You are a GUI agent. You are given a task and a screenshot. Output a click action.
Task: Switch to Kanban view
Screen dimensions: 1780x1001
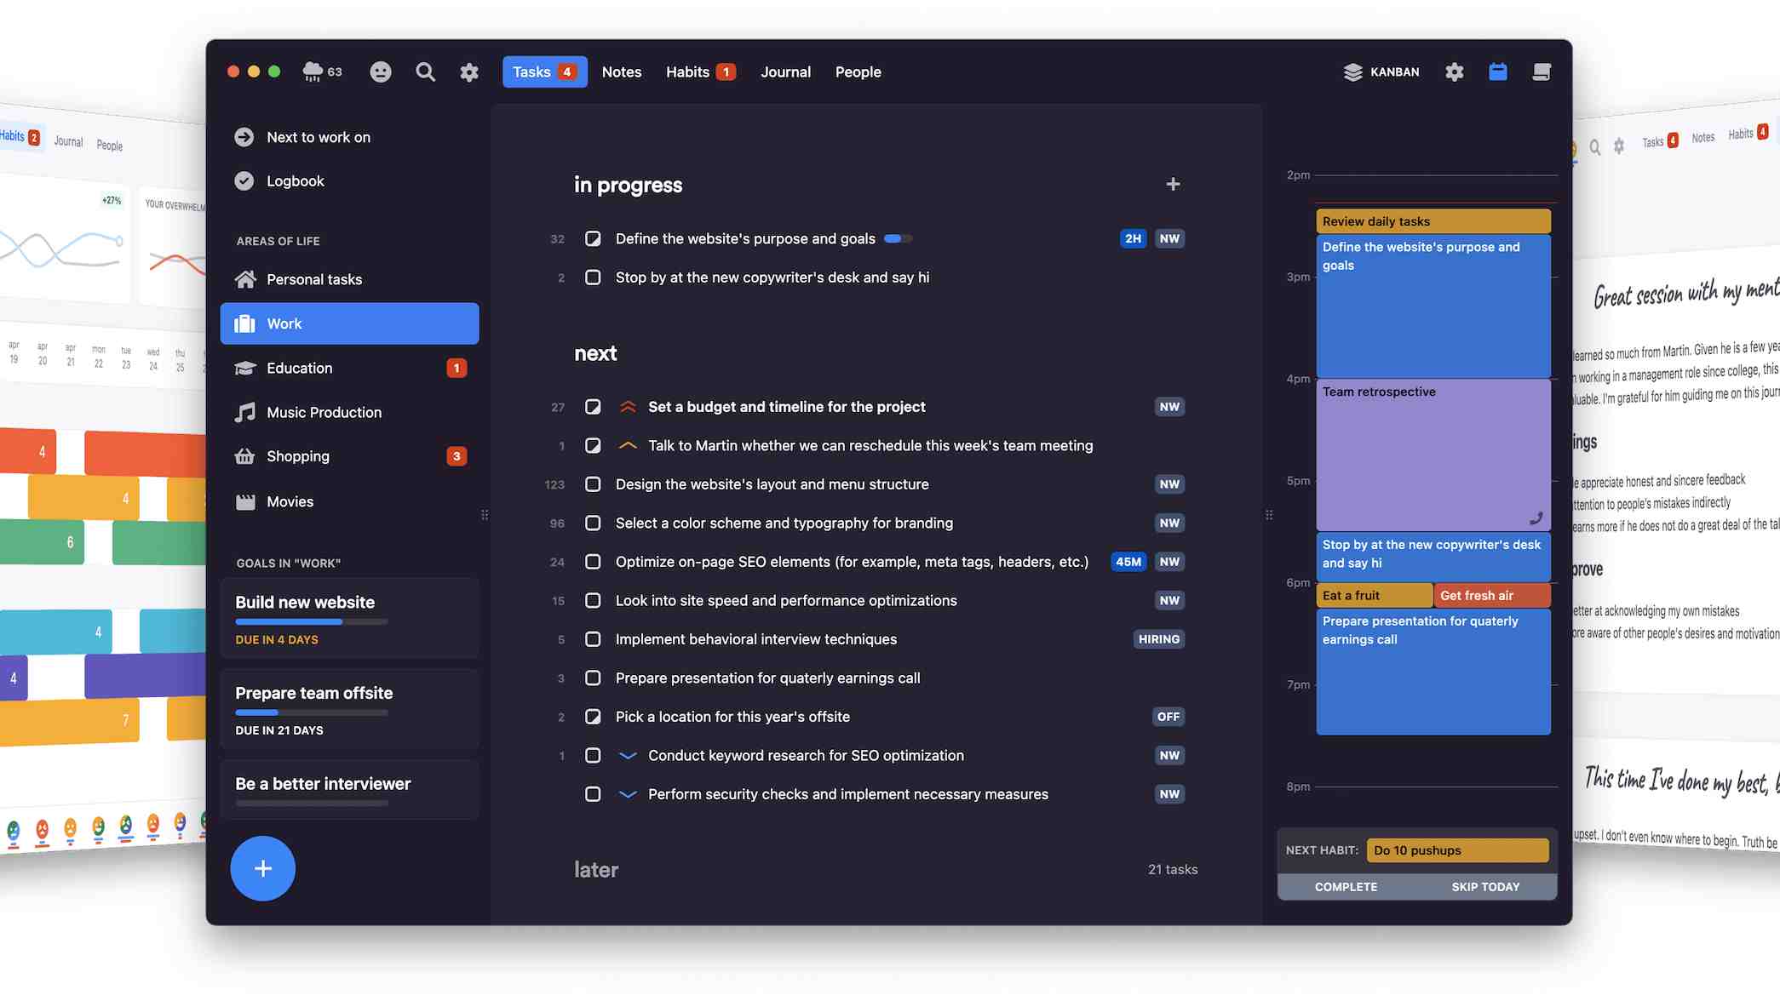(1381, 71)
